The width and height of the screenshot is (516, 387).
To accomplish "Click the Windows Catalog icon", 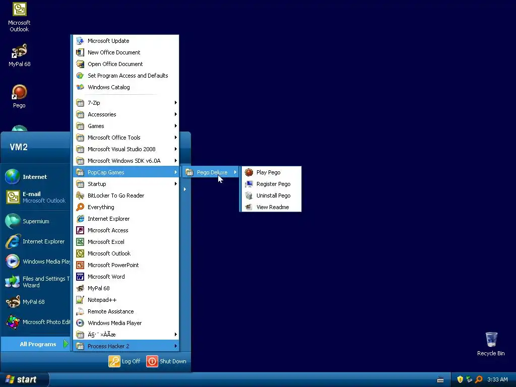I will (80, 87).
